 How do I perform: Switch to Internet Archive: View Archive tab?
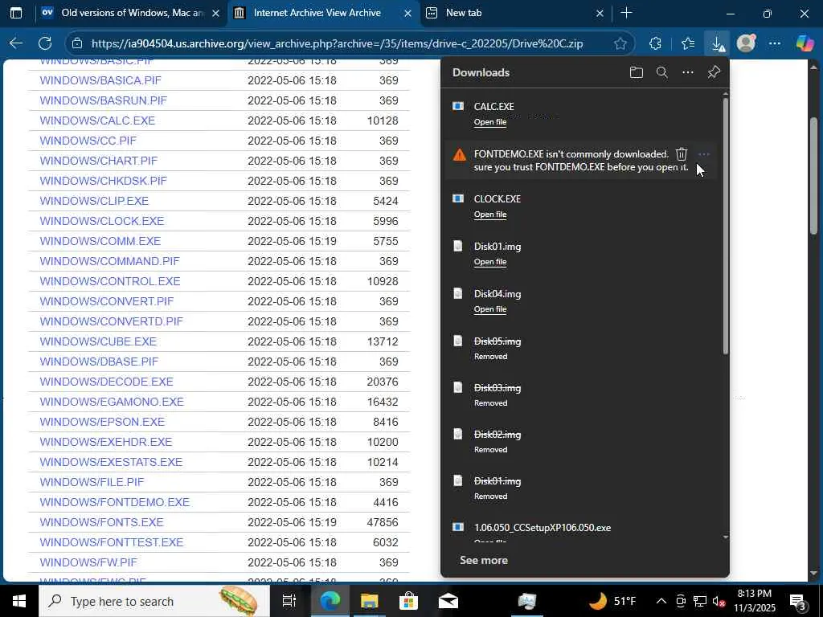[324, 13]
